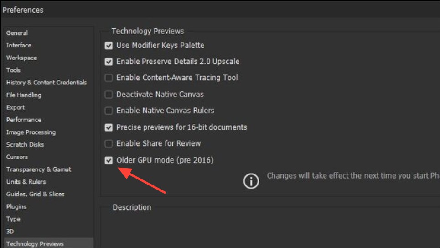The width and height of the screenshot is (440, 248).
Task: Open Performance preferences
Action: coord(24,120)
